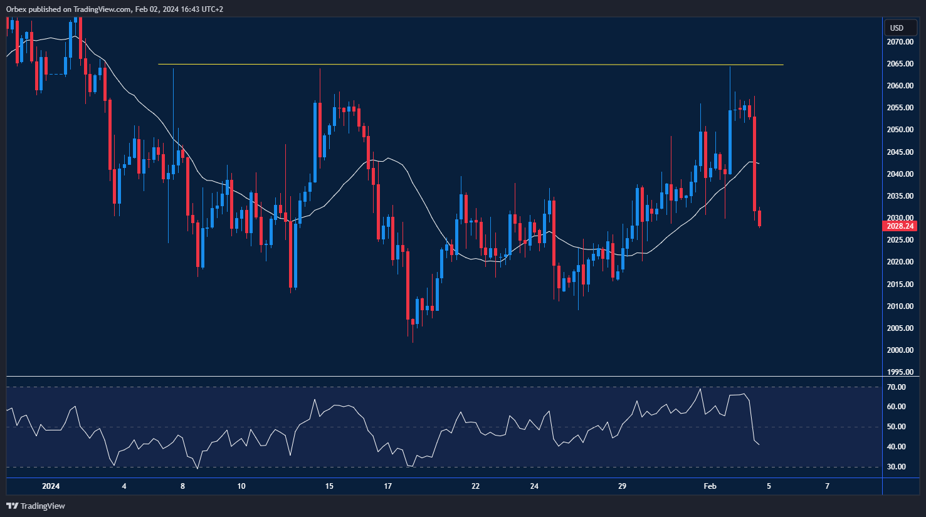
Task: Select the yellow horizontal resistance line
Action: pos(470,65)
